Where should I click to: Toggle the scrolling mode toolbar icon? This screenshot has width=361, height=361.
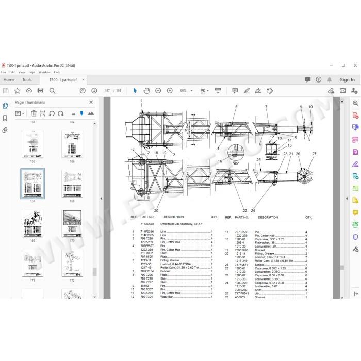218,91
